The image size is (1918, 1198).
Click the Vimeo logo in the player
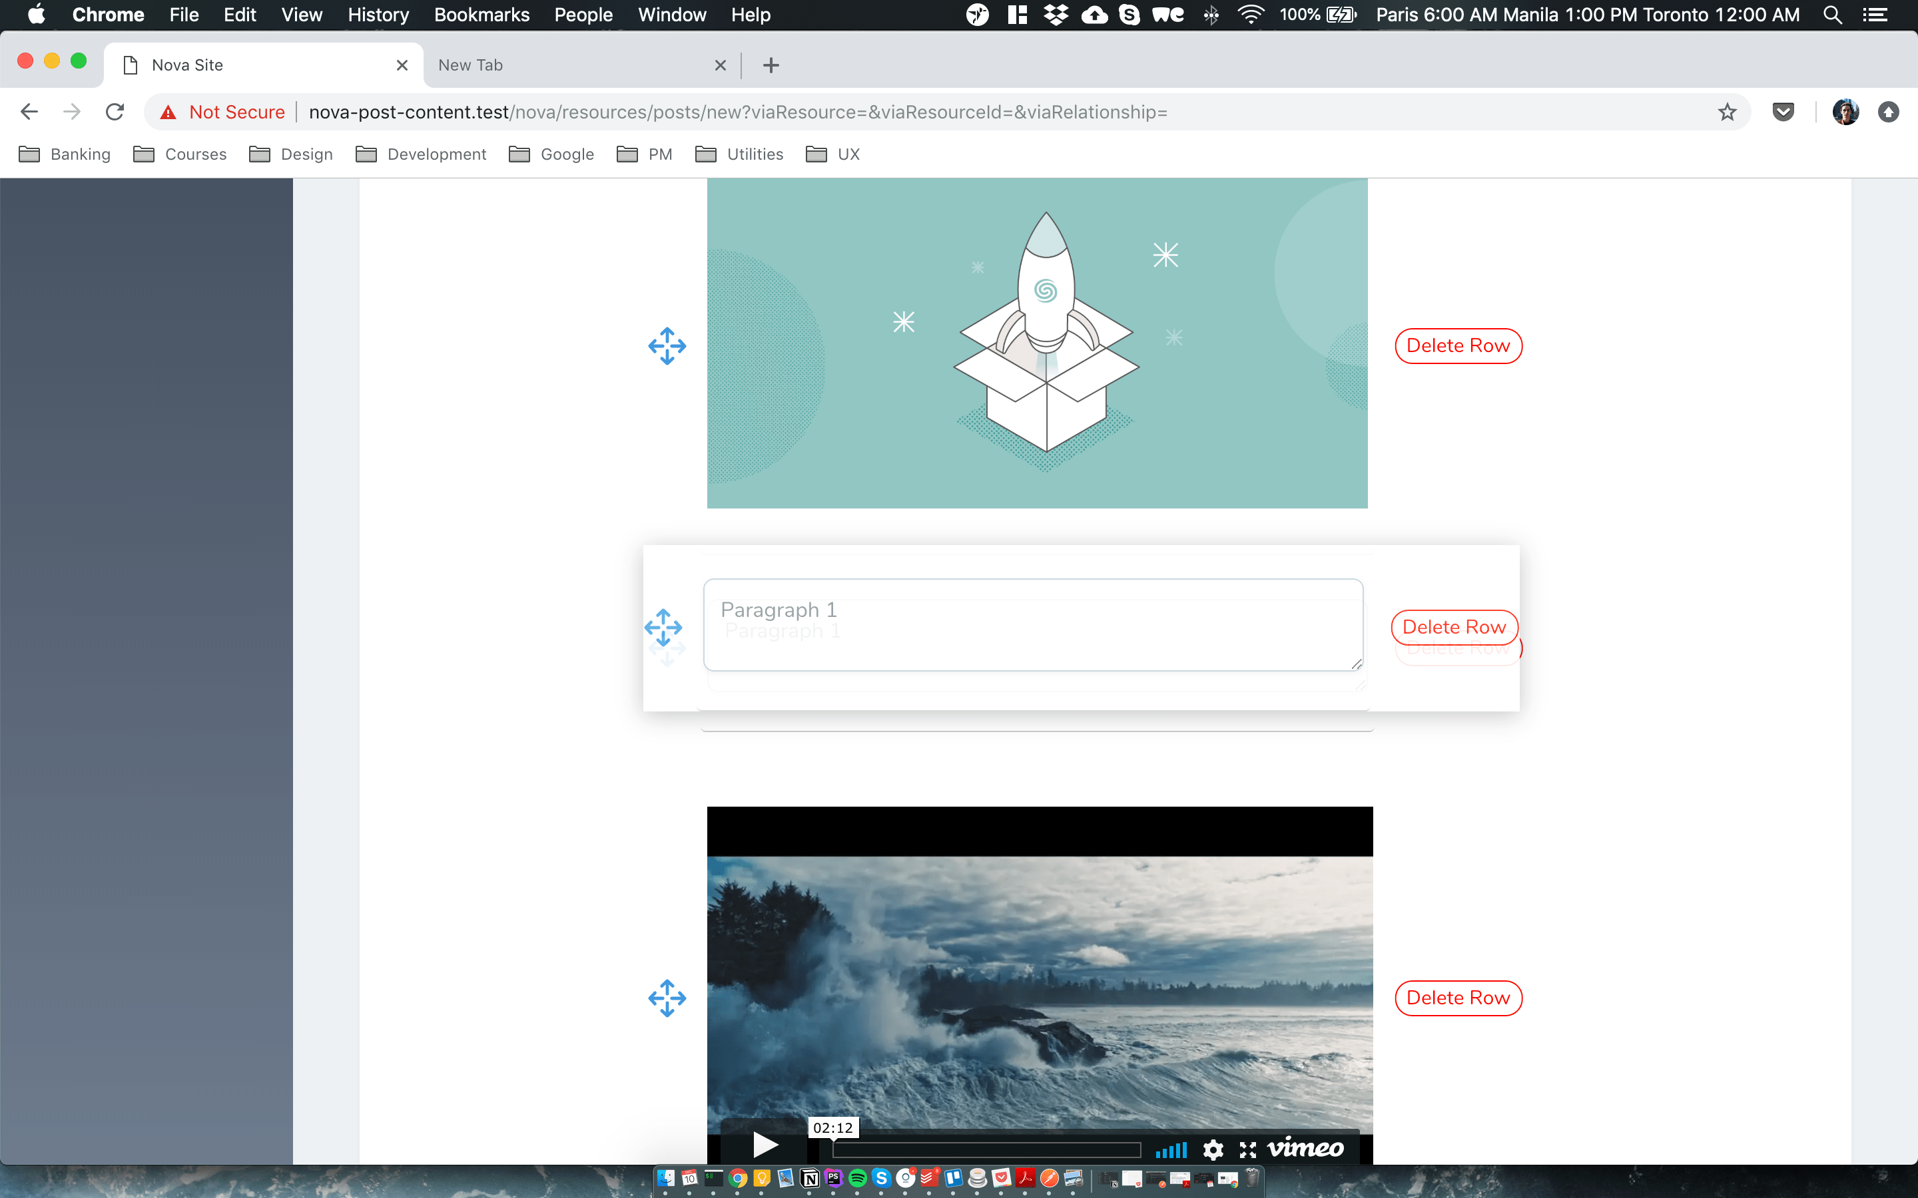1305,1148
